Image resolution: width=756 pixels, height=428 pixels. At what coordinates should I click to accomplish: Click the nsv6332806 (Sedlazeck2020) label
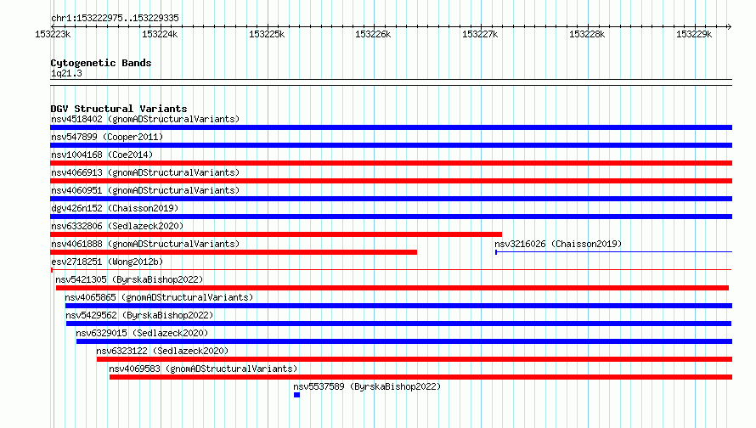[117, 226]
